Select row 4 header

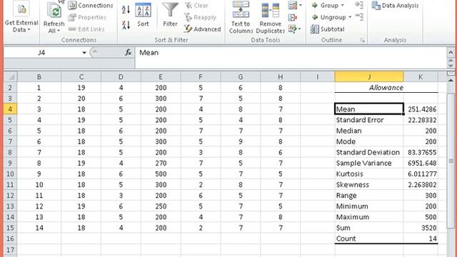(10, 109)
